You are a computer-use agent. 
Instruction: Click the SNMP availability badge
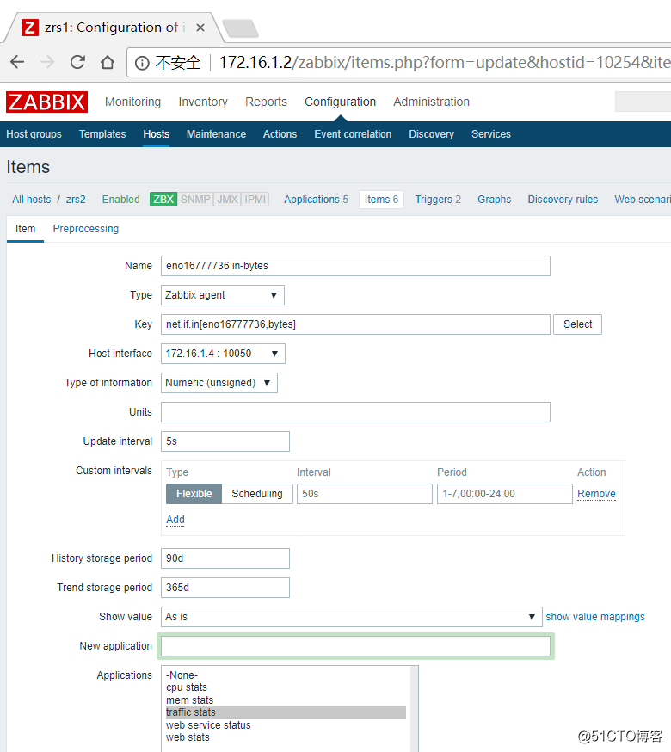(195, 199)
